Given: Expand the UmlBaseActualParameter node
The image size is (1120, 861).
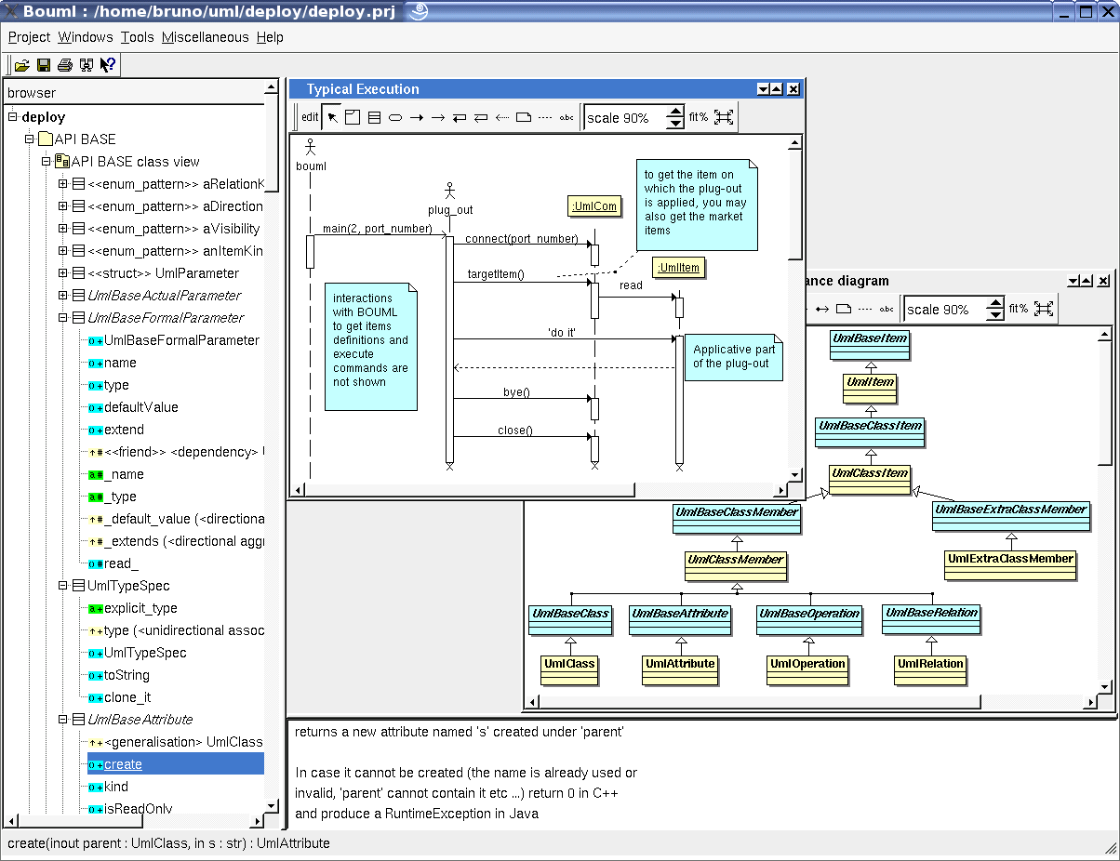Looking at the screenshot, I should click(63, 296).
